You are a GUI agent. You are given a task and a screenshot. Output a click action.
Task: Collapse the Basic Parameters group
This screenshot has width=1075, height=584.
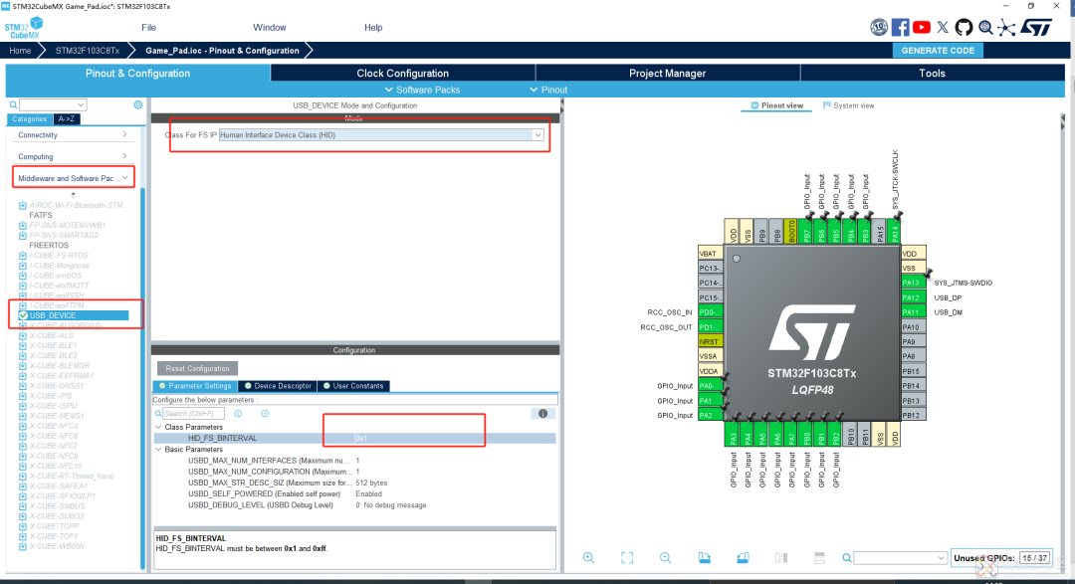pos(158,450)
